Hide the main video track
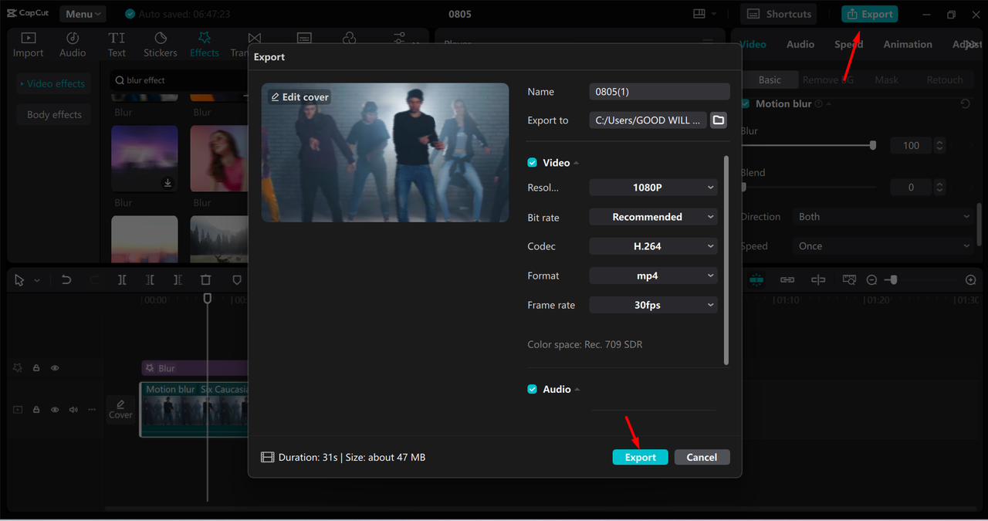 pos(55,410)
